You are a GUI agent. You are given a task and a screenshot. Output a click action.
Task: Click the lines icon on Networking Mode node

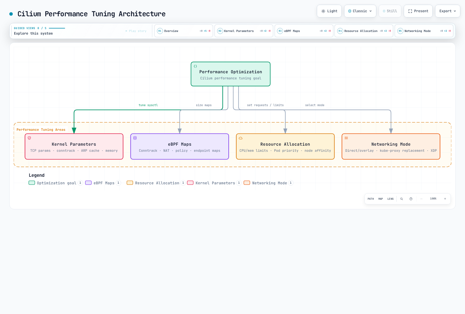346,138
